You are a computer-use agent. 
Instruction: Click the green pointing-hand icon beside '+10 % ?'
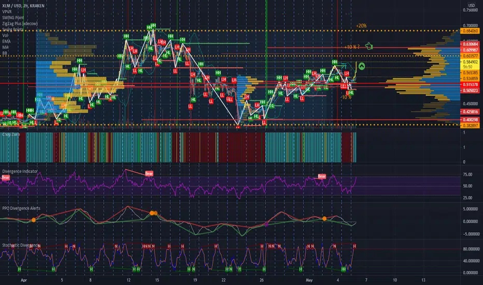click(369, 46)
